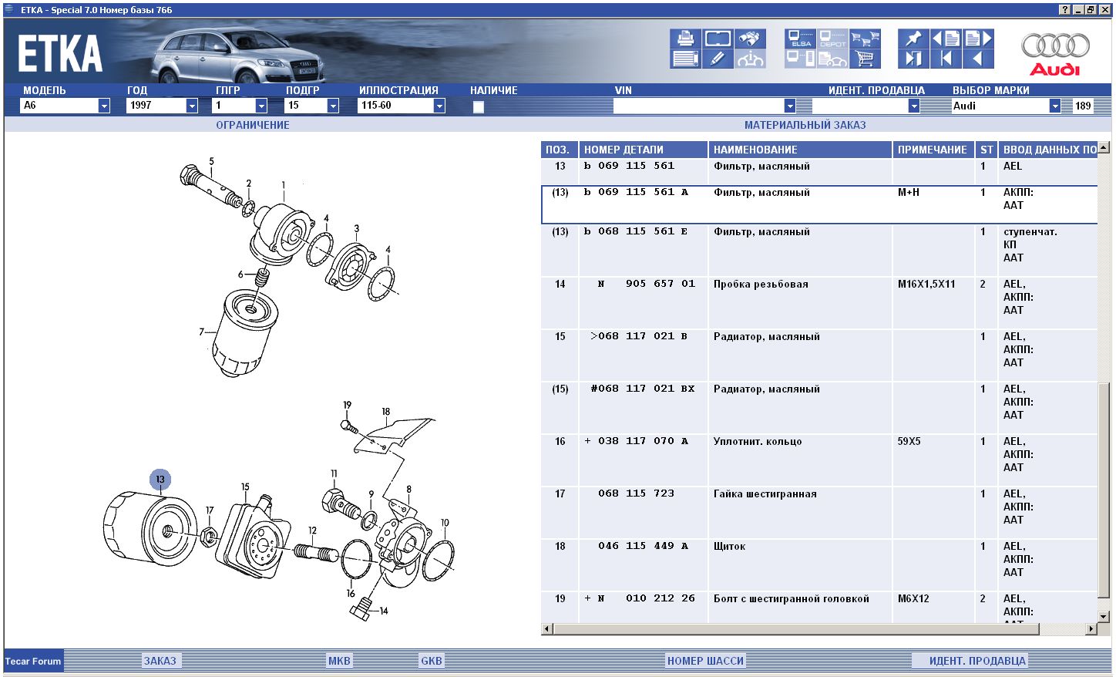The width and height of the screenshot is (1116, 677).
Task: Click the vehicle info icon
Action: pos(750,59)
